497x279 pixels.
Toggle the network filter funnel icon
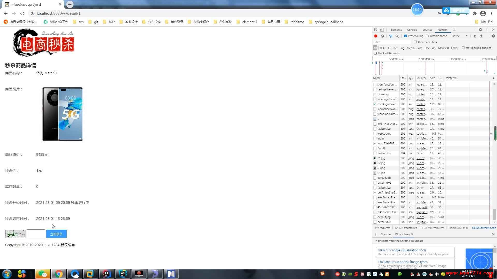pyautogui.click(x=391, y=36)
